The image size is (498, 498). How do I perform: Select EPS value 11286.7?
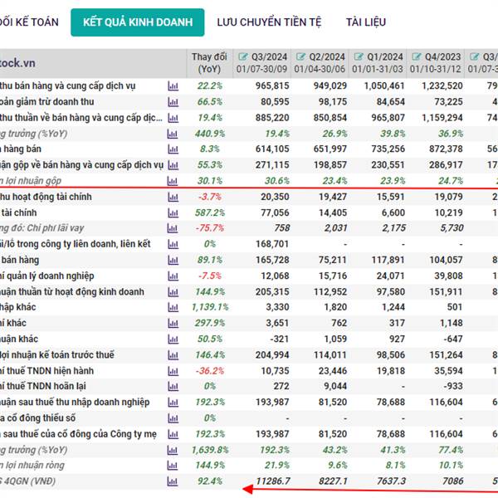click(x=273, y=481)
